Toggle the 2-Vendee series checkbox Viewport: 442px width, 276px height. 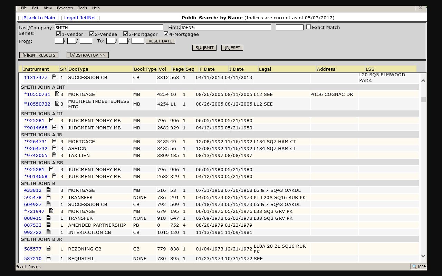92,34
